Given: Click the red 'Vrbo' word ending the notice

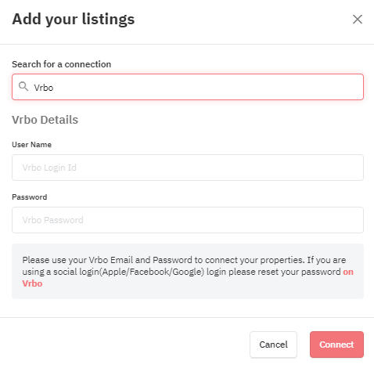Looking at the screenshot, I should pyautogui.click(x=32, y=283).
